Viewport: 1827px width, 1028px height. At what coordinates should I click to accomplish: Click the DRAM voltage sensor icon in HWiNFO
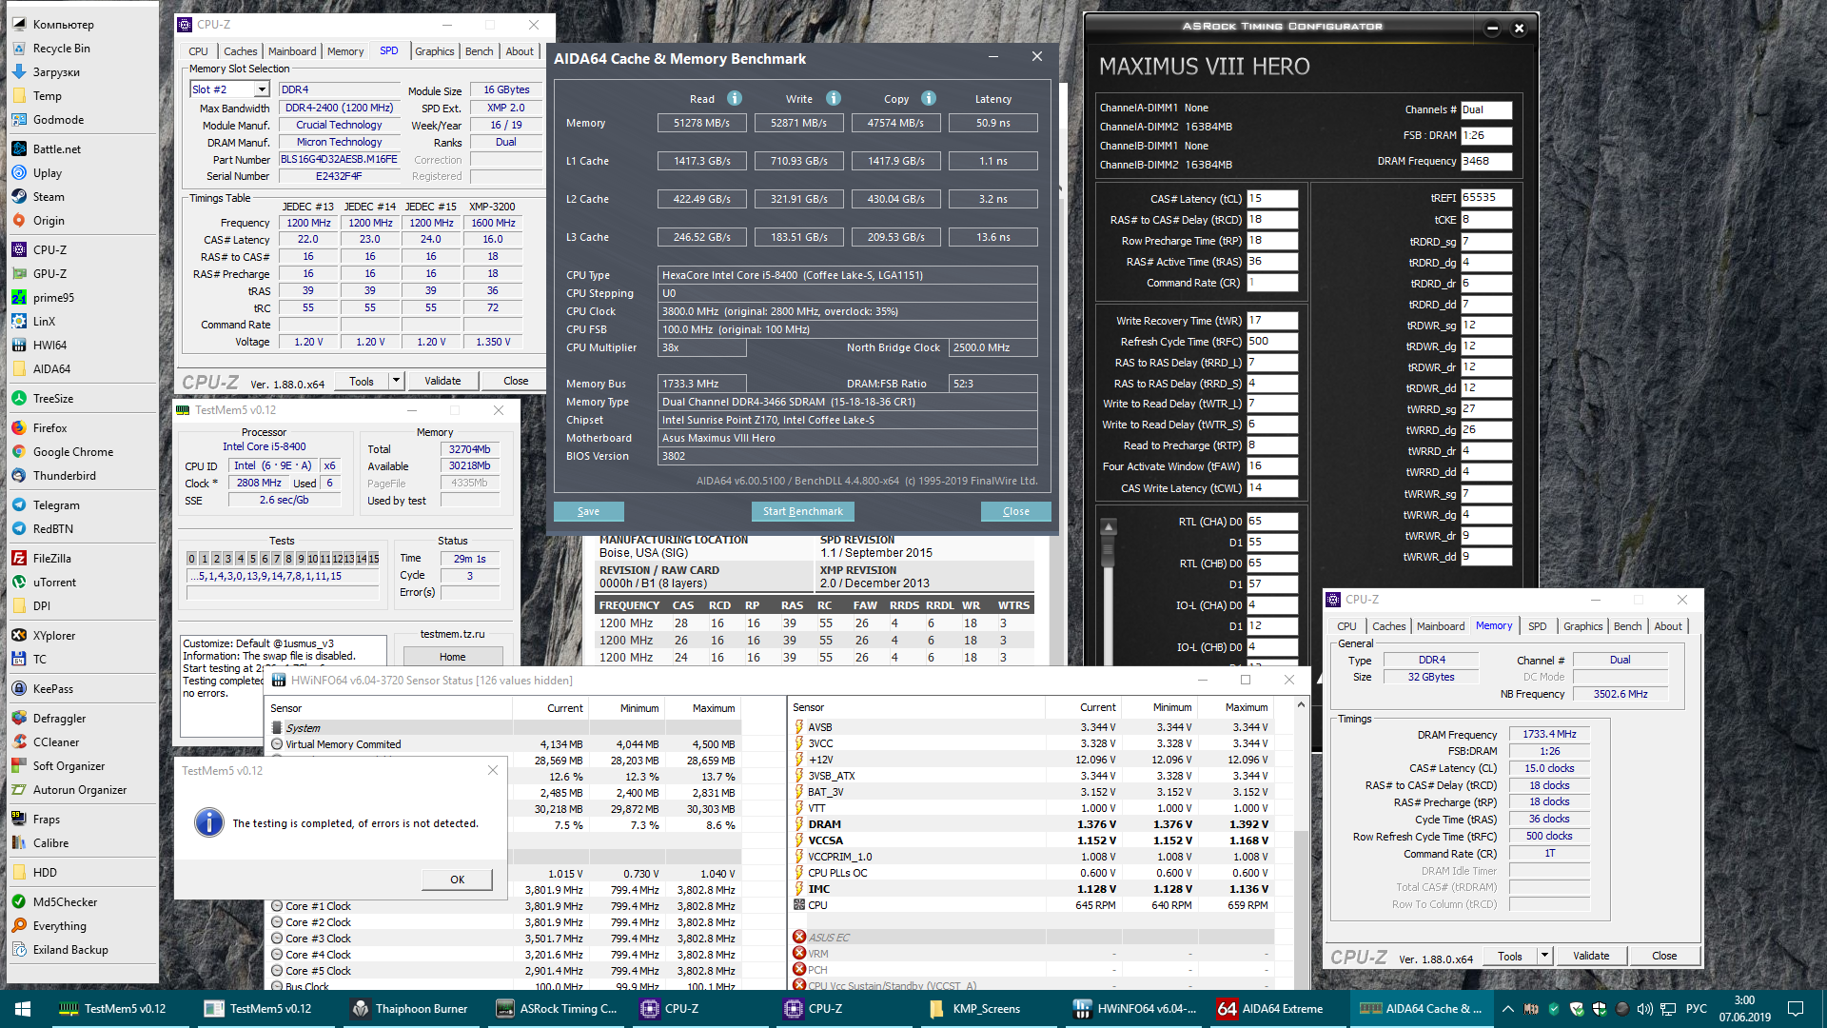click(799, 824)
